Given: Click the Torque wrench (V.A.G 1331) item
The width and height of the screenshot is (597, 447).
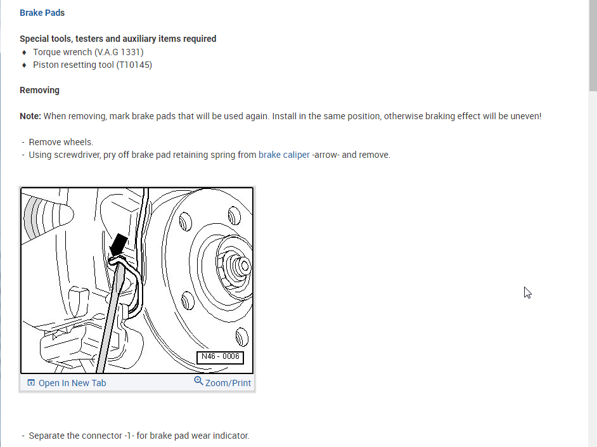Looking at the screenshot, I should click(88, 52).
